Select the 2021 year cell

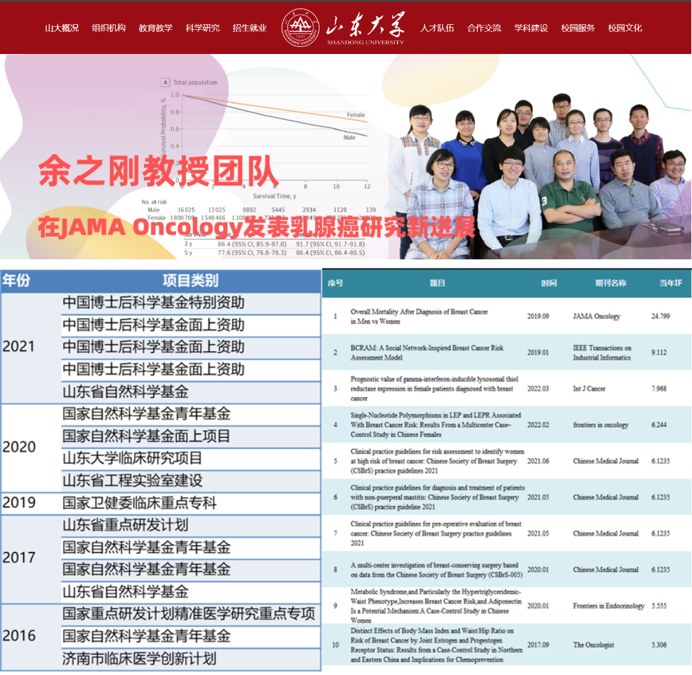click(18, 347)
